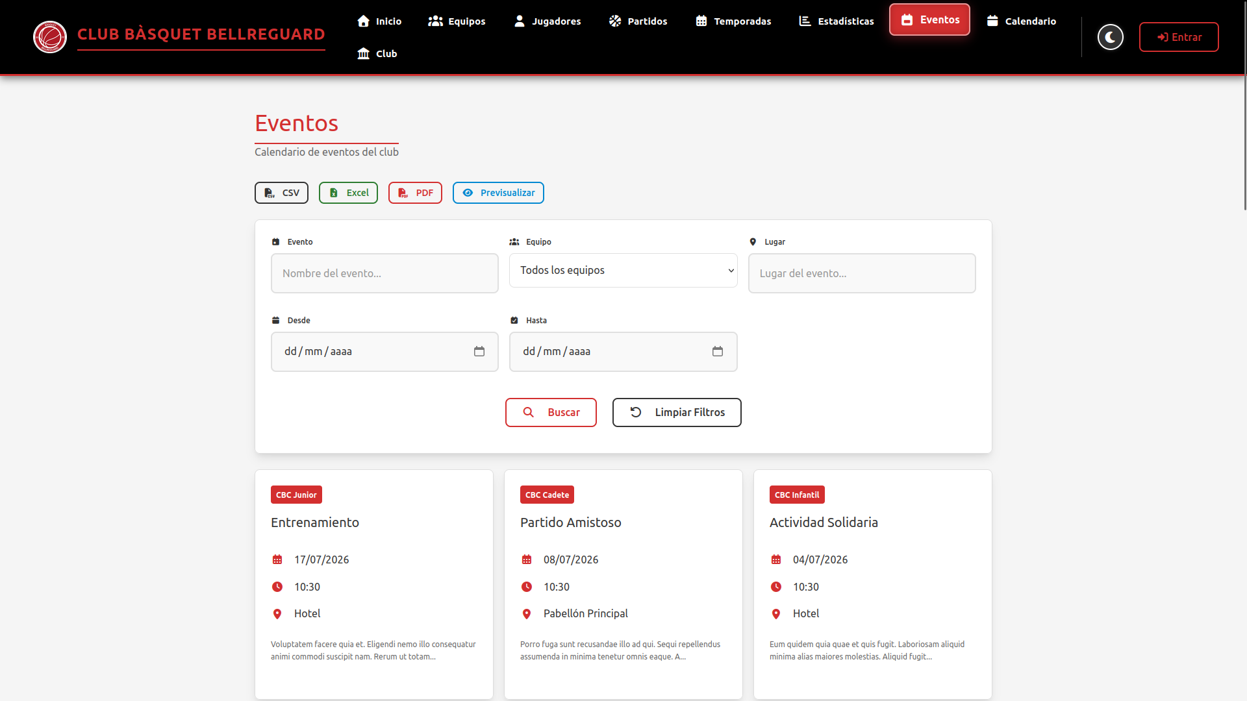Image resolution: width=1247 pixels, height=701 pixels.
Task: Click the CBC Cadete badge
Action: [x=547, y=495]
